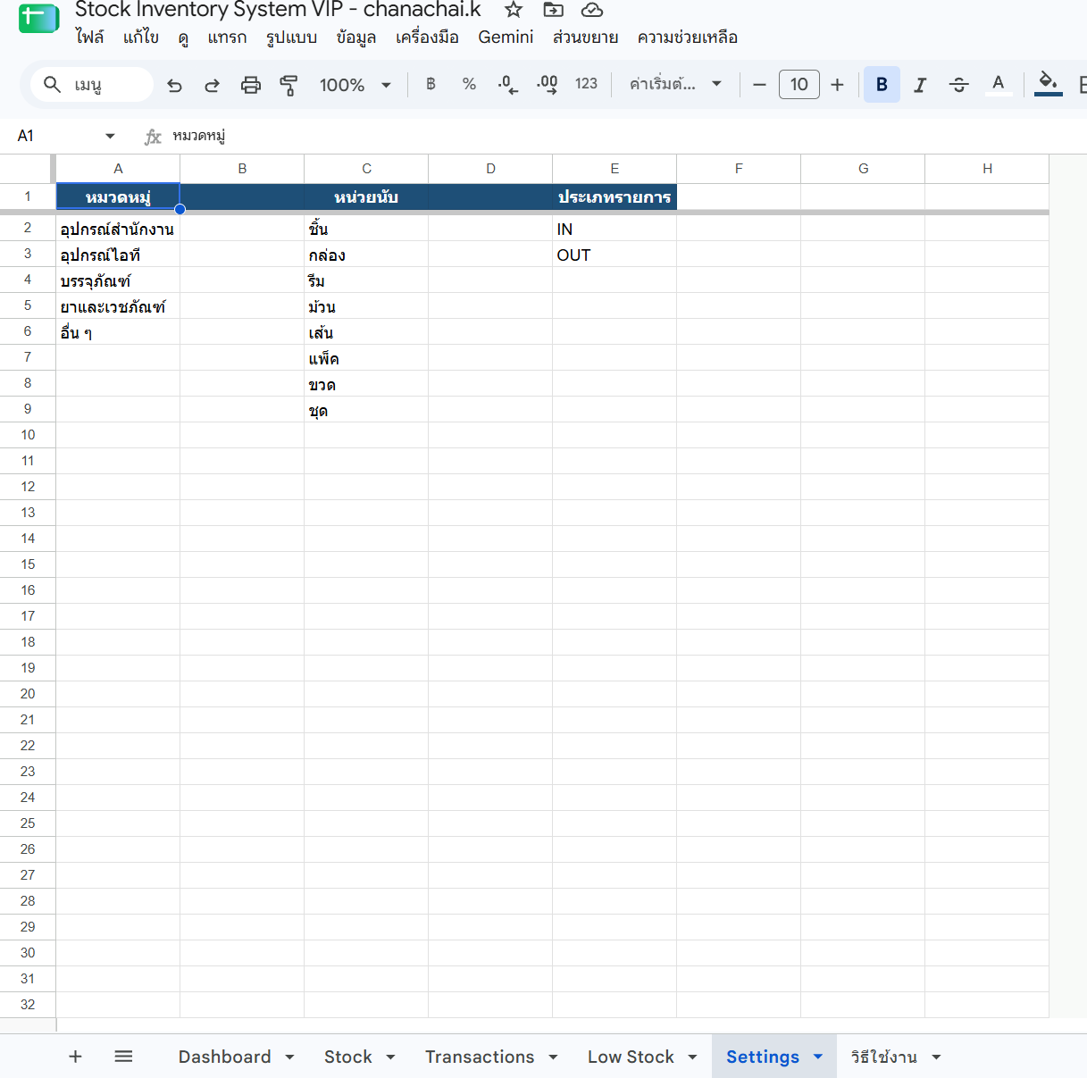Select cell containing OUT
This screenshot has width=1087, height=1078.
tap(615, 255)
